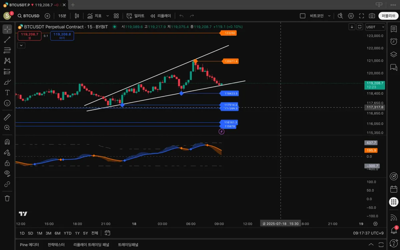Select the 1M time range button
This screenshot has height=250, width=400.
pyautogui.click(x=39, y=233)
